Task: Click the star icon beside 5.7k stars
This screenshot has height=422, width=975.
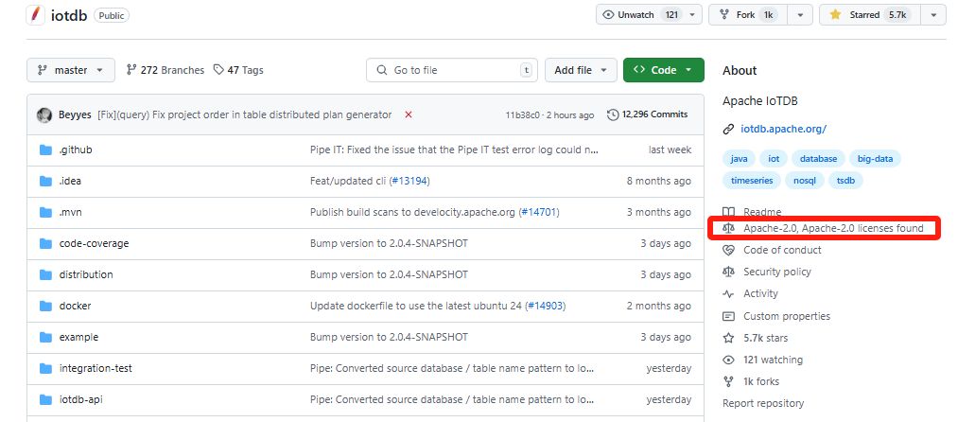Action: point(728,338)
